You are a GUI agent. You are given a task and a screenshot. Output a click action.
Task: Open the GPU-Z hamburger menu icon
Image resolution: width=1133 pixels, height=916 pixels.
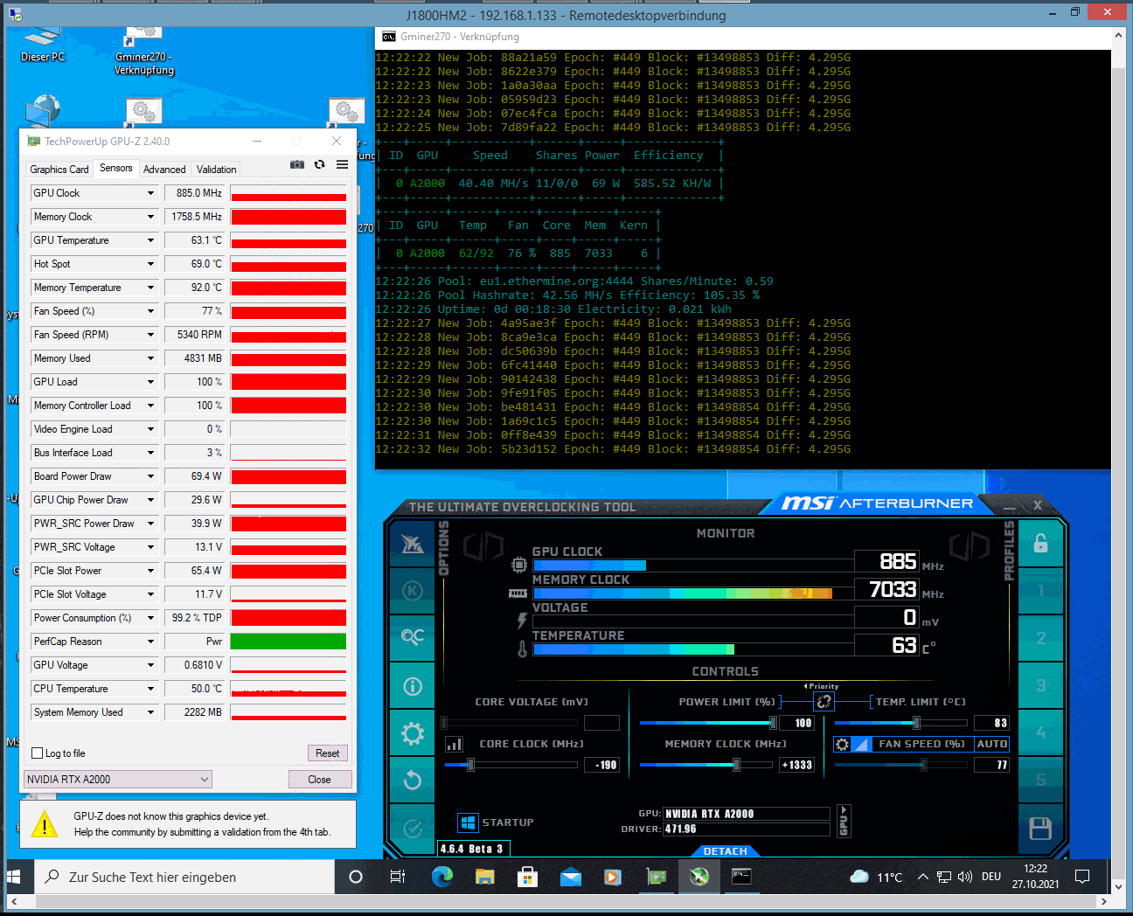coord(343,164)
